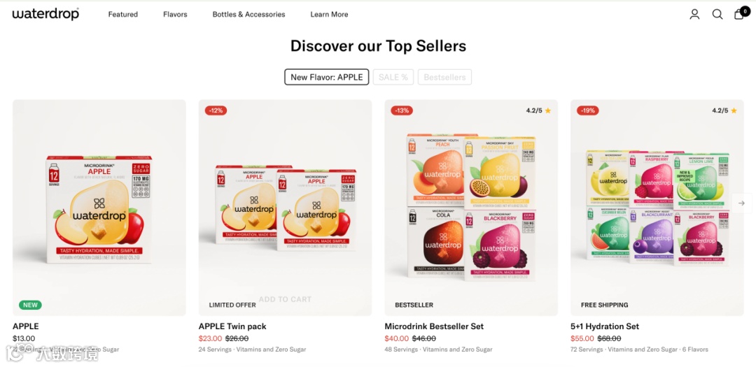Viewport: 756px width, 367px height.
Task: Click Add to Cart on Twin pack
Action: (285, 299)
